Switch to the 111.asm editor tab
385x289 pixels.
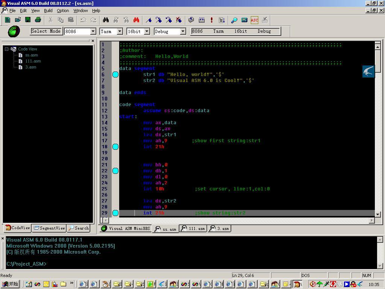193,228
